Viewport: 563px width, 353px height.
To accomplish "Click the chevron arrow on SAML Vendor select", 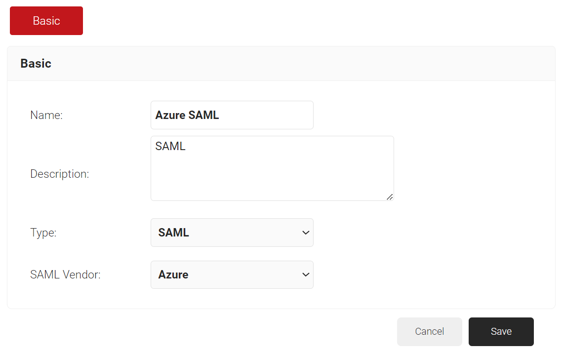I will pos(305,275).
